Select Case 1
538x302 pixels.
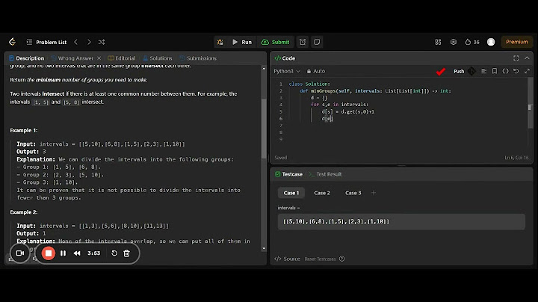[x=291, y=193]
